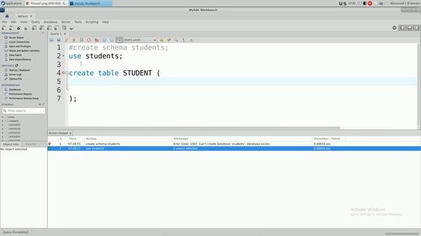The height and width of the screenshot is (236, 421).
Task: Collapse the create table fold marker
Action: click(x=66, y=73)
